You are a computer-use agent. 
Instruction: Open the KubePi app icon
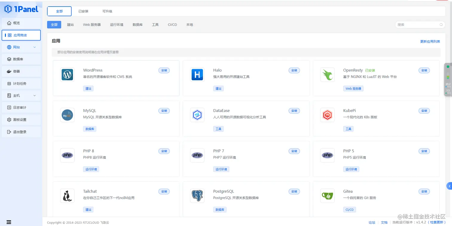(x=327, y=115)
